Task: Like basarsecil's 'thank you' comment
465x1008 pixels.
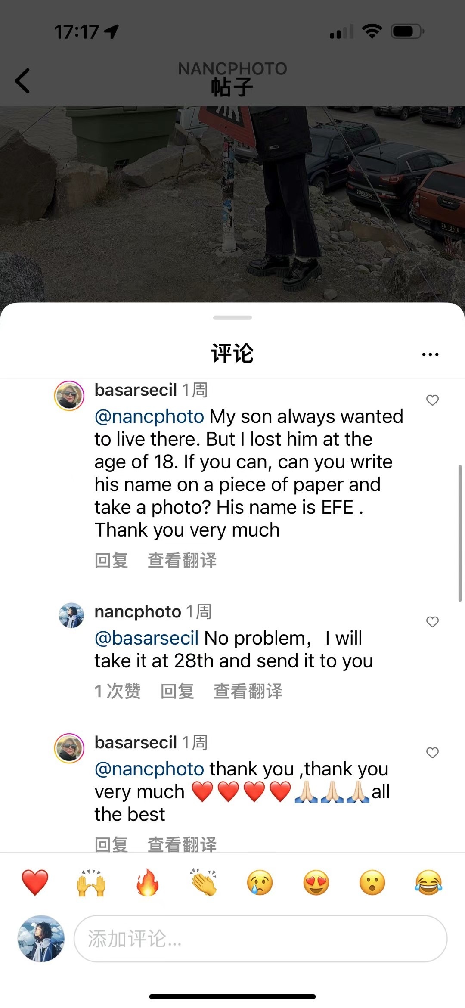Action: (x=432, y=753)
